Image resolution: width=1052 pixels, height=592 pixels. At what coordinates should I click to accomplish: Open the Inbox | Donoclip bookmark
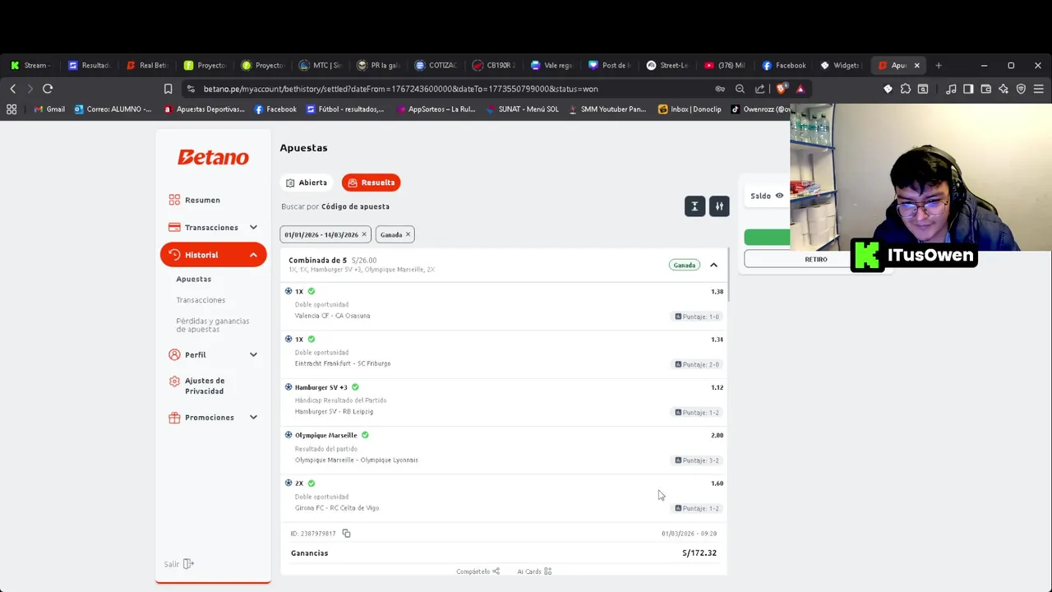(690, 109)
